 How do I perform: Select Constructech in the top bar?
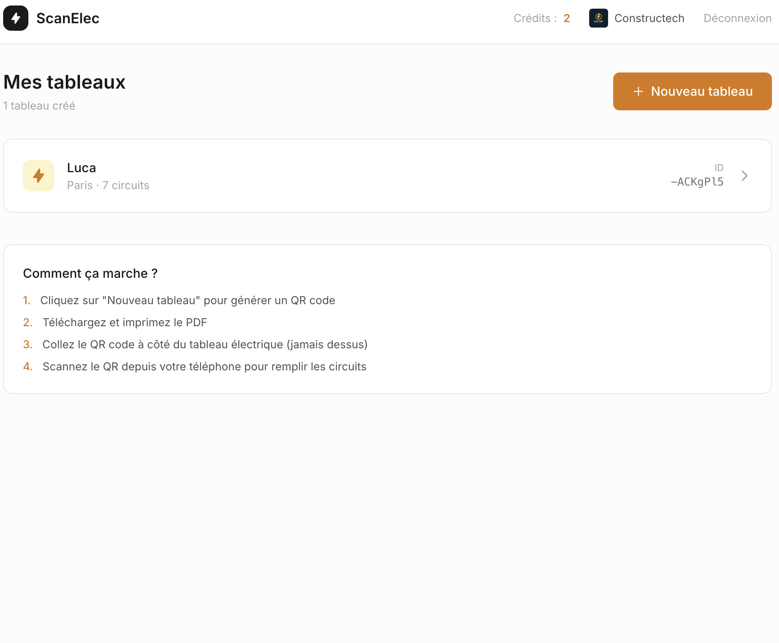click(649, 18)
